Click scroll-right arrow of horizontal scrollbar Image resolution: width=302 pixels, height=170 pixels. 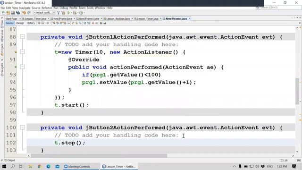click(293, 155)
